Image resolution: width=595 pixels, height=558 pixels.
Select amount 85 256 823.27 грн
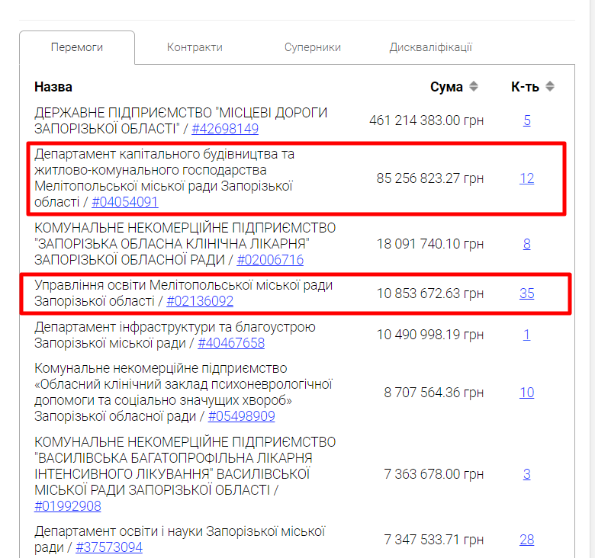click(430, 178)
